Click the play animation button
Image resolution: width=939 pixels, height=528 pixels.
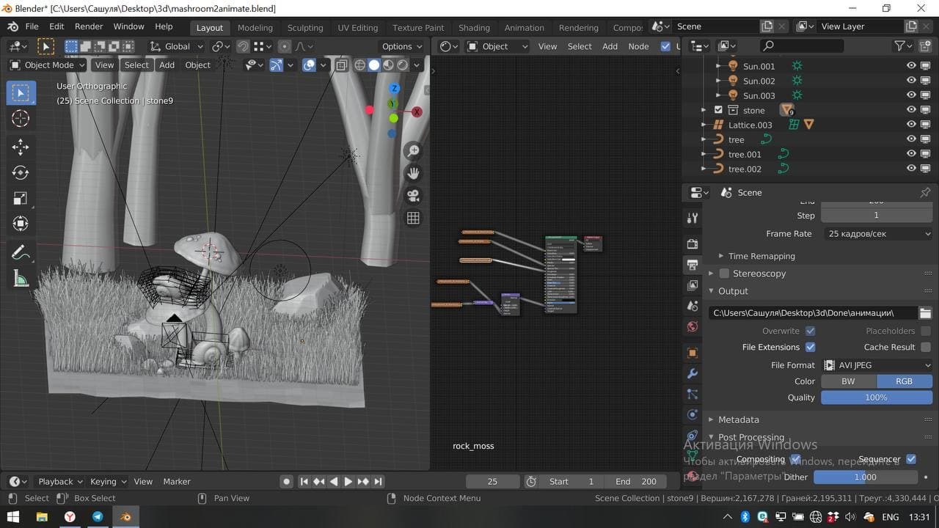(348, 482)
